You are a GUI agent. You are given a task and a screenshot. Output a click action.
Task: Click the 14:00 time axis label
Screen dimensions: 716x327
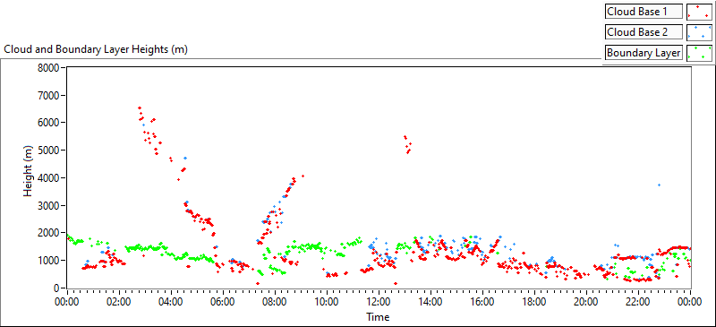(x=430, y=301)
